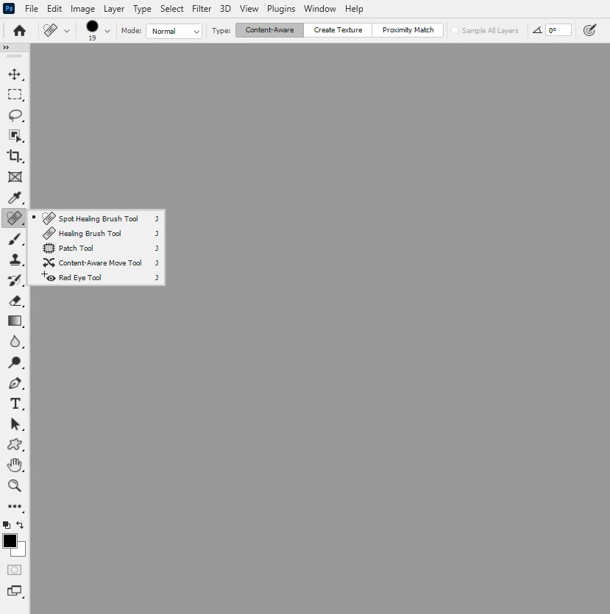Click the Photoshop Ps logo icon
This screenshot has height=614, width=610.
(9, 8)
